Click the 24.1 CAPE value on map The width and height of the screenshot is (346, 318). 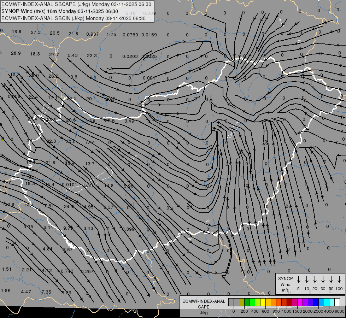pos(69,207)
